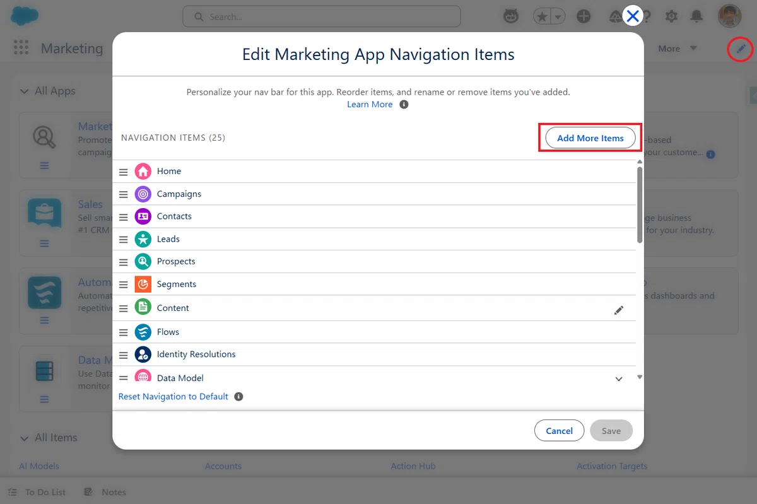Grab the Segments row drag handle

pyautogui.click(x=124, y=284)
